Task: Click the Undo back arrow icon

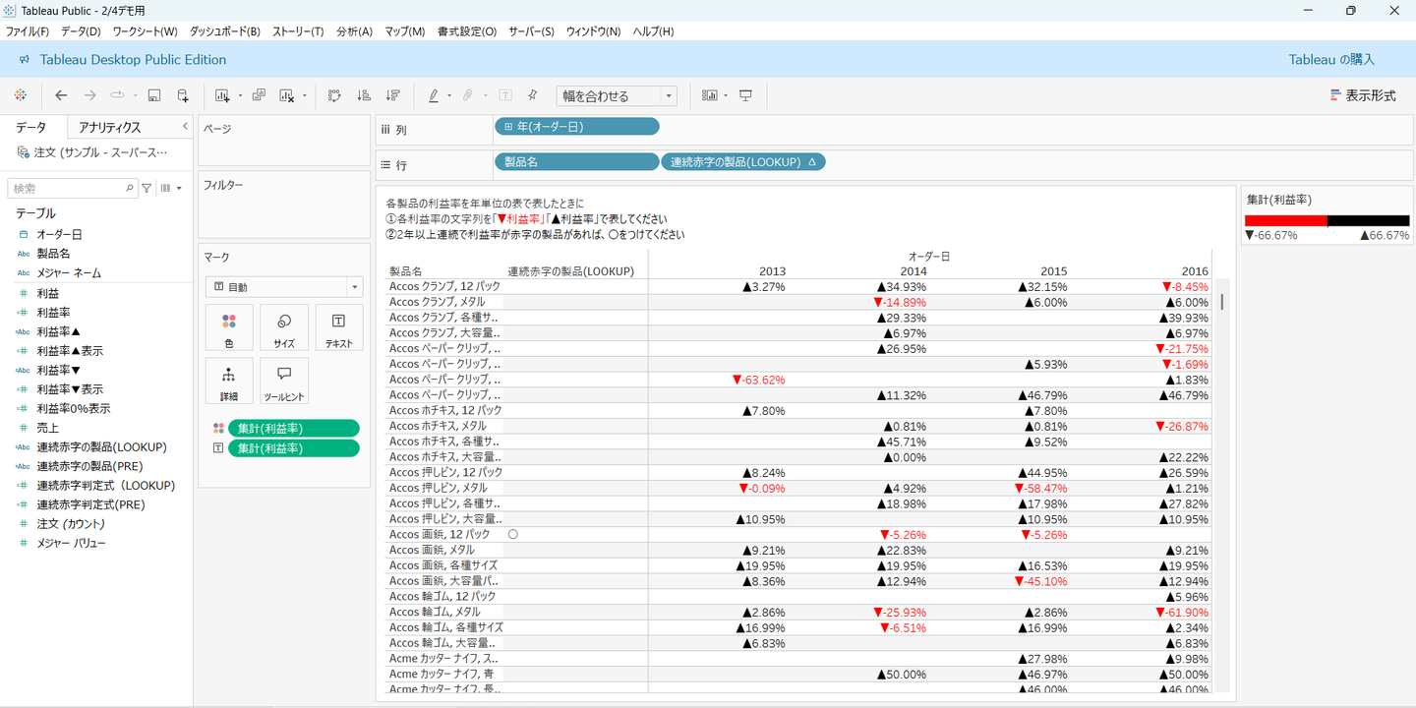Action: click(x=61, y=95)
